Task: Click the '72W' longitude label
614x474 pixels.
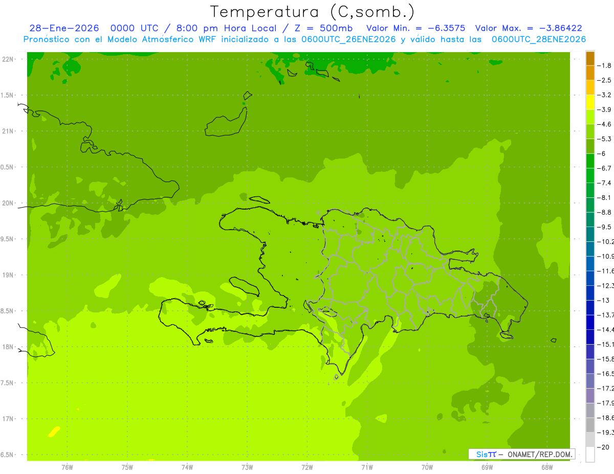Action: (307, 467)
